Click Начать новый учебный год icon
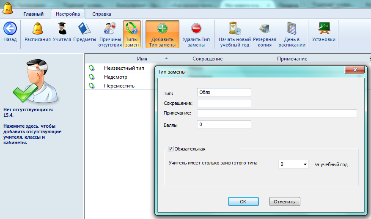Image resolution: width=371 pixels, height=219 pixels. point(234,29)
